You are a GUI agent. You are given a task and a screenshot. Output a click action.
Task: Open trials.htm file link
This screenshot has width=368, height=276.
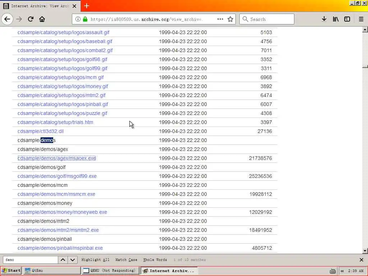pyautogui.click(x=55, y=122)
